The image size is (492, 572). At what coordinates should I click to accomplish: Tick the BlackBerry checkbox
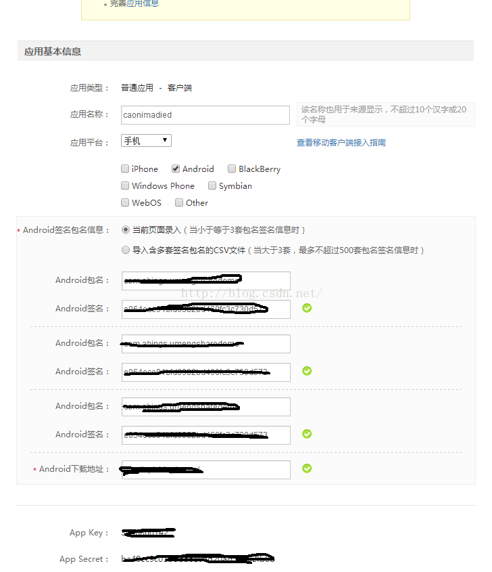click(x=232, y=169)
